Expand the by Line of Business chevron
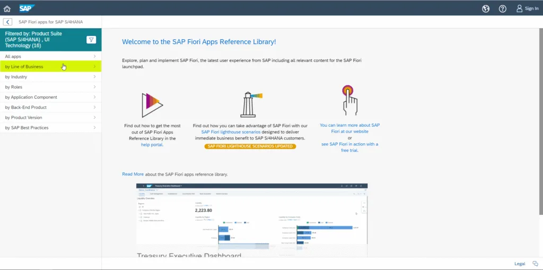The width and height of the screenshot is (543, 270). coord(94,66)
